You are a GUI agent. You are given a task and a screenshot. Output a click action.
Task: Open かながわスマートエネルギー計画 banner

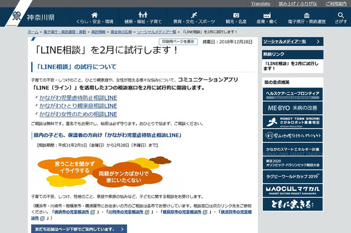coord(292,149)
